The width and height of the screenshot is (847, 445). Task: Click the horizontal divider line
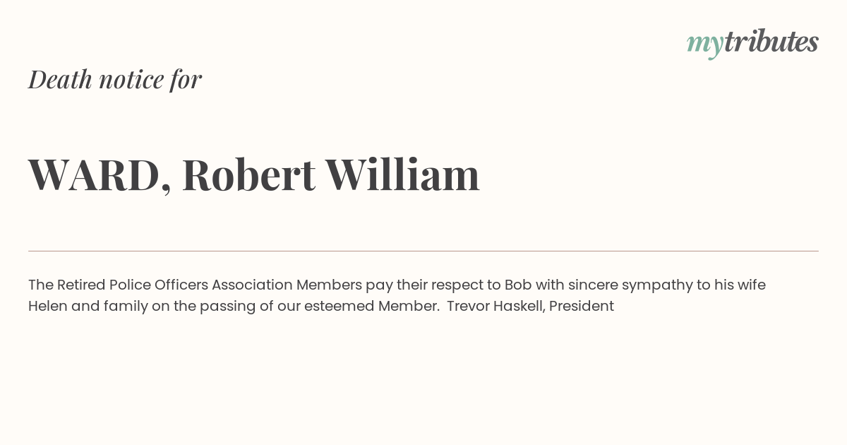(423, 251)
